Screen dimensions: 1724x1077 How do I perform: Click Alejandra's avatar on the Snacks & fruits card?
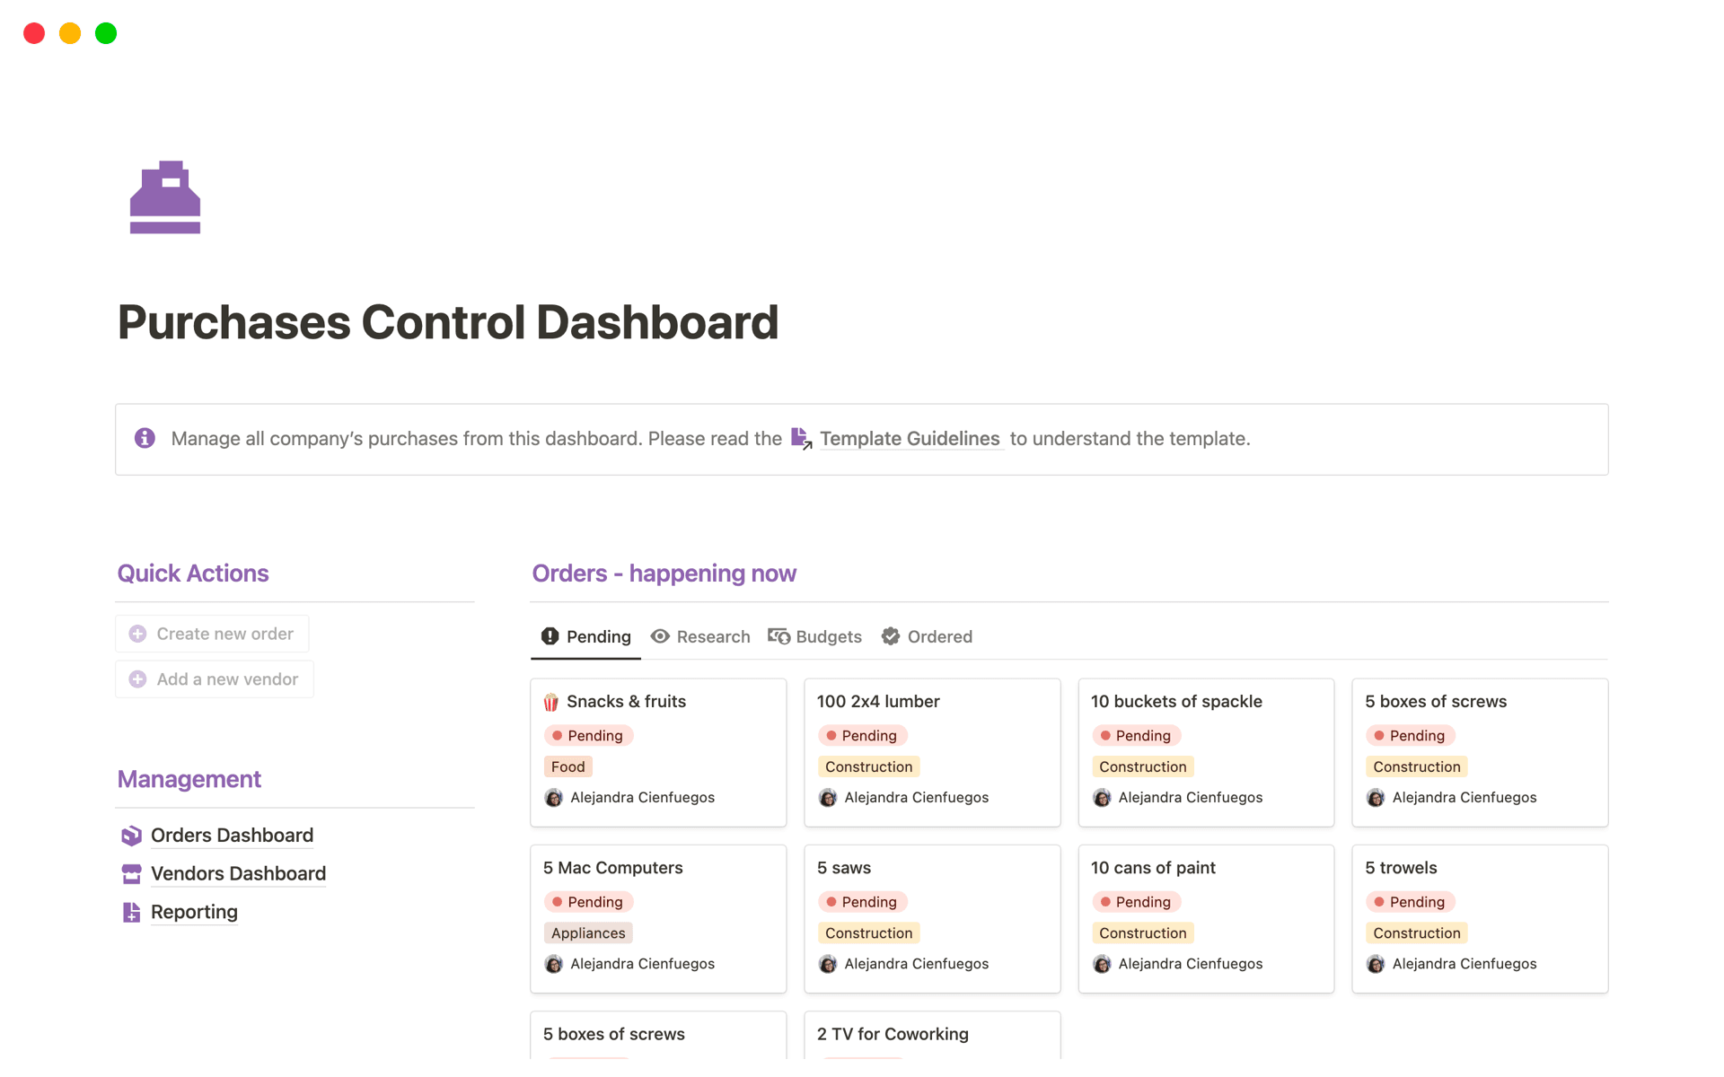coord(553,797)
